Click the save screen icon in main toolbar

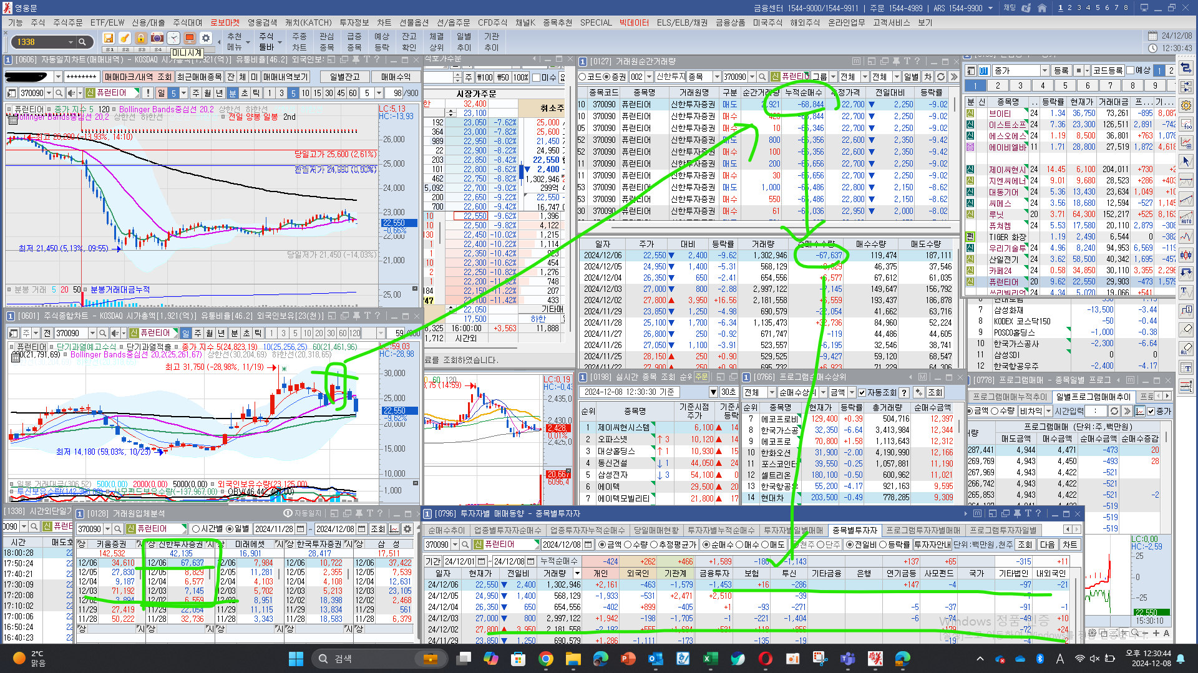[109, 39]
